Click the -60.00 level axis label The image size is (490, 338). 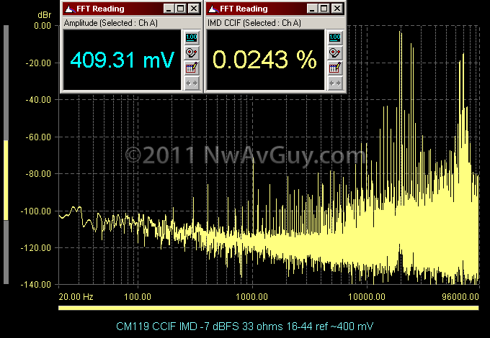[38, 137]
